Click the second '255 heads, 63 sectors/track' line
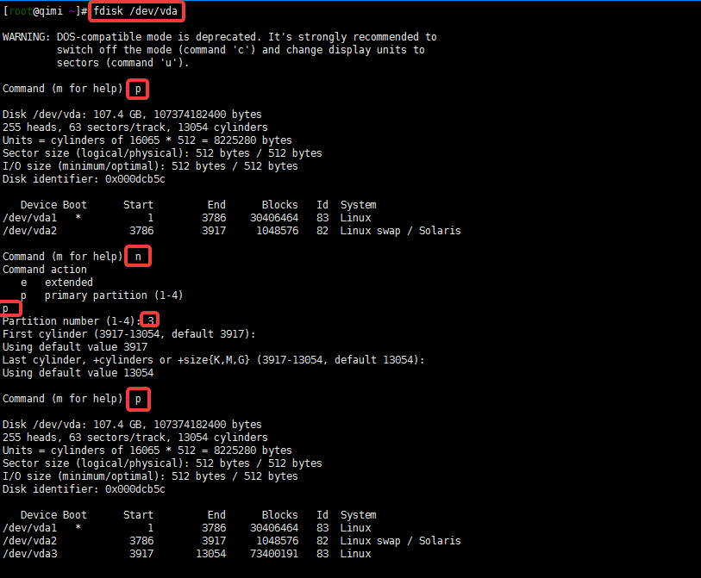Viewport: 701px width, 578px height. point(135,438)
